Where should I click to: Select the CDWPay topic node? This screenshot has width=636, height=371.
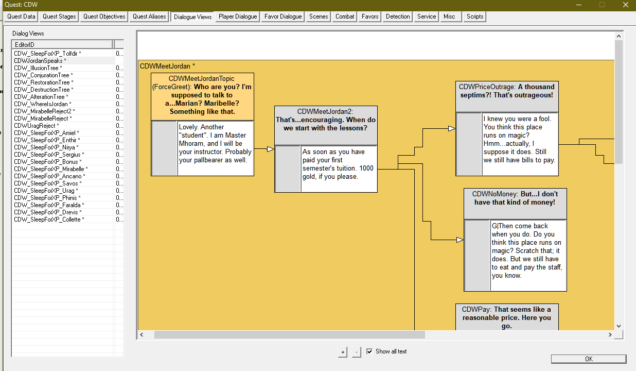[507, 317]
